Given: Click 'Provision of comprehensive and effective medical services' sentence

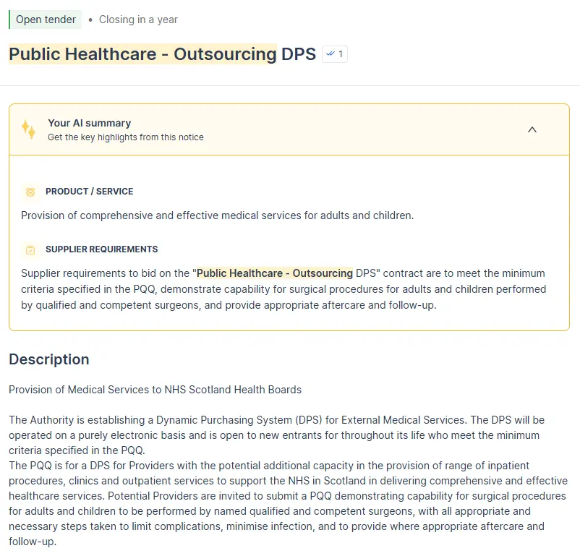Looking at the screenshot, I should (218, 215).
